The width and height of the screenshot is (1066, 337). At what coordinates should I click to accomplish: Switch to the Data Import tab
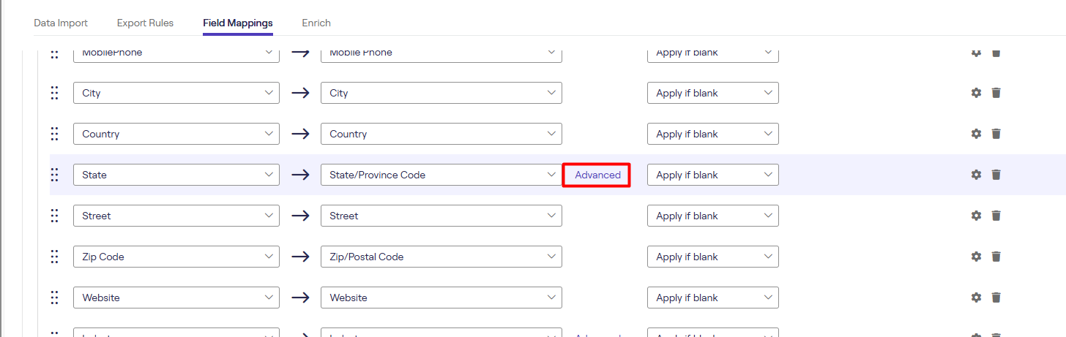[61, 23]
